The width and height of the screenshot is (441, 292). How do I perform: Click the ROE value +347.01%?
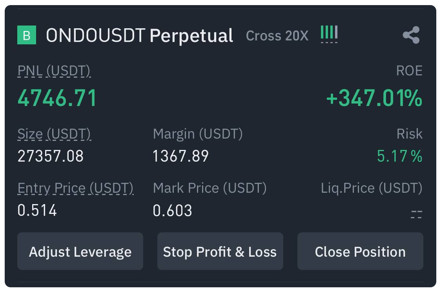click(374, 98)
